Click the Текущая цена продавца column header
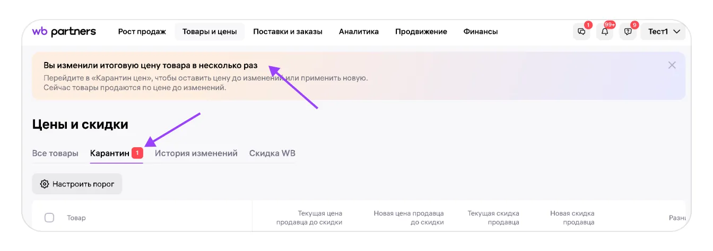Screen dimensions: 713x251 click(309, 218)
